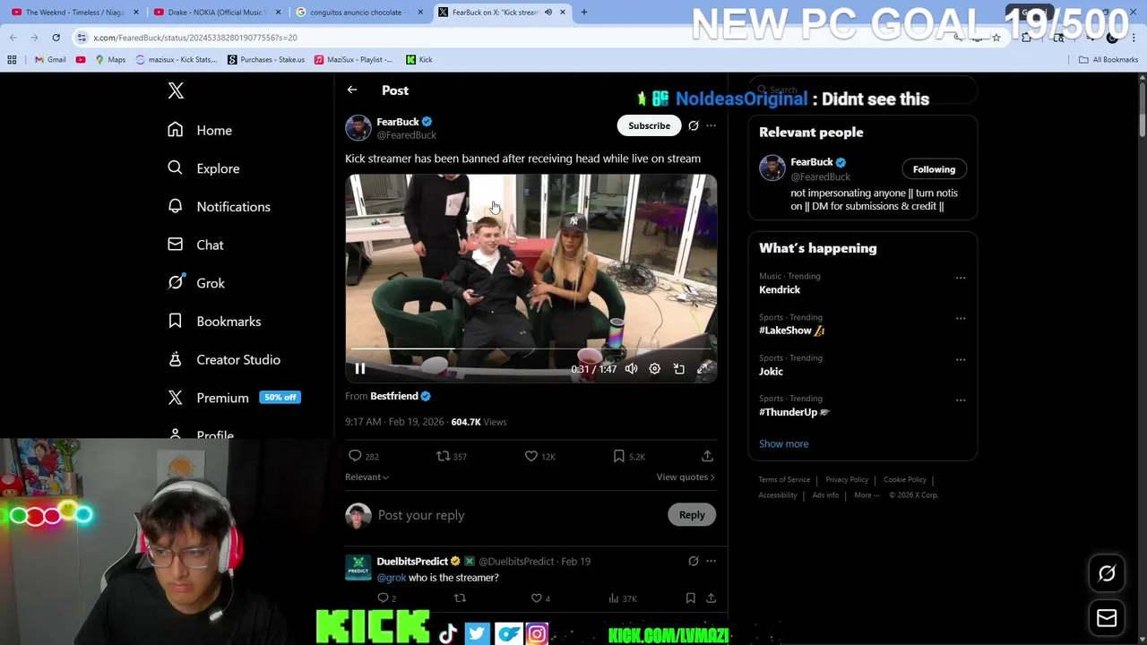The width and height of the screenshot is (1147, 645).
Task: Expand video to fullscreen
Action: pyautogui.click(x=703, y=369)
